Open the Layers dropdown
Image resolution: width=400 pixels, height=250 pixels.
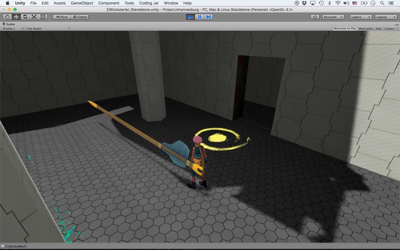pos(361,17)
